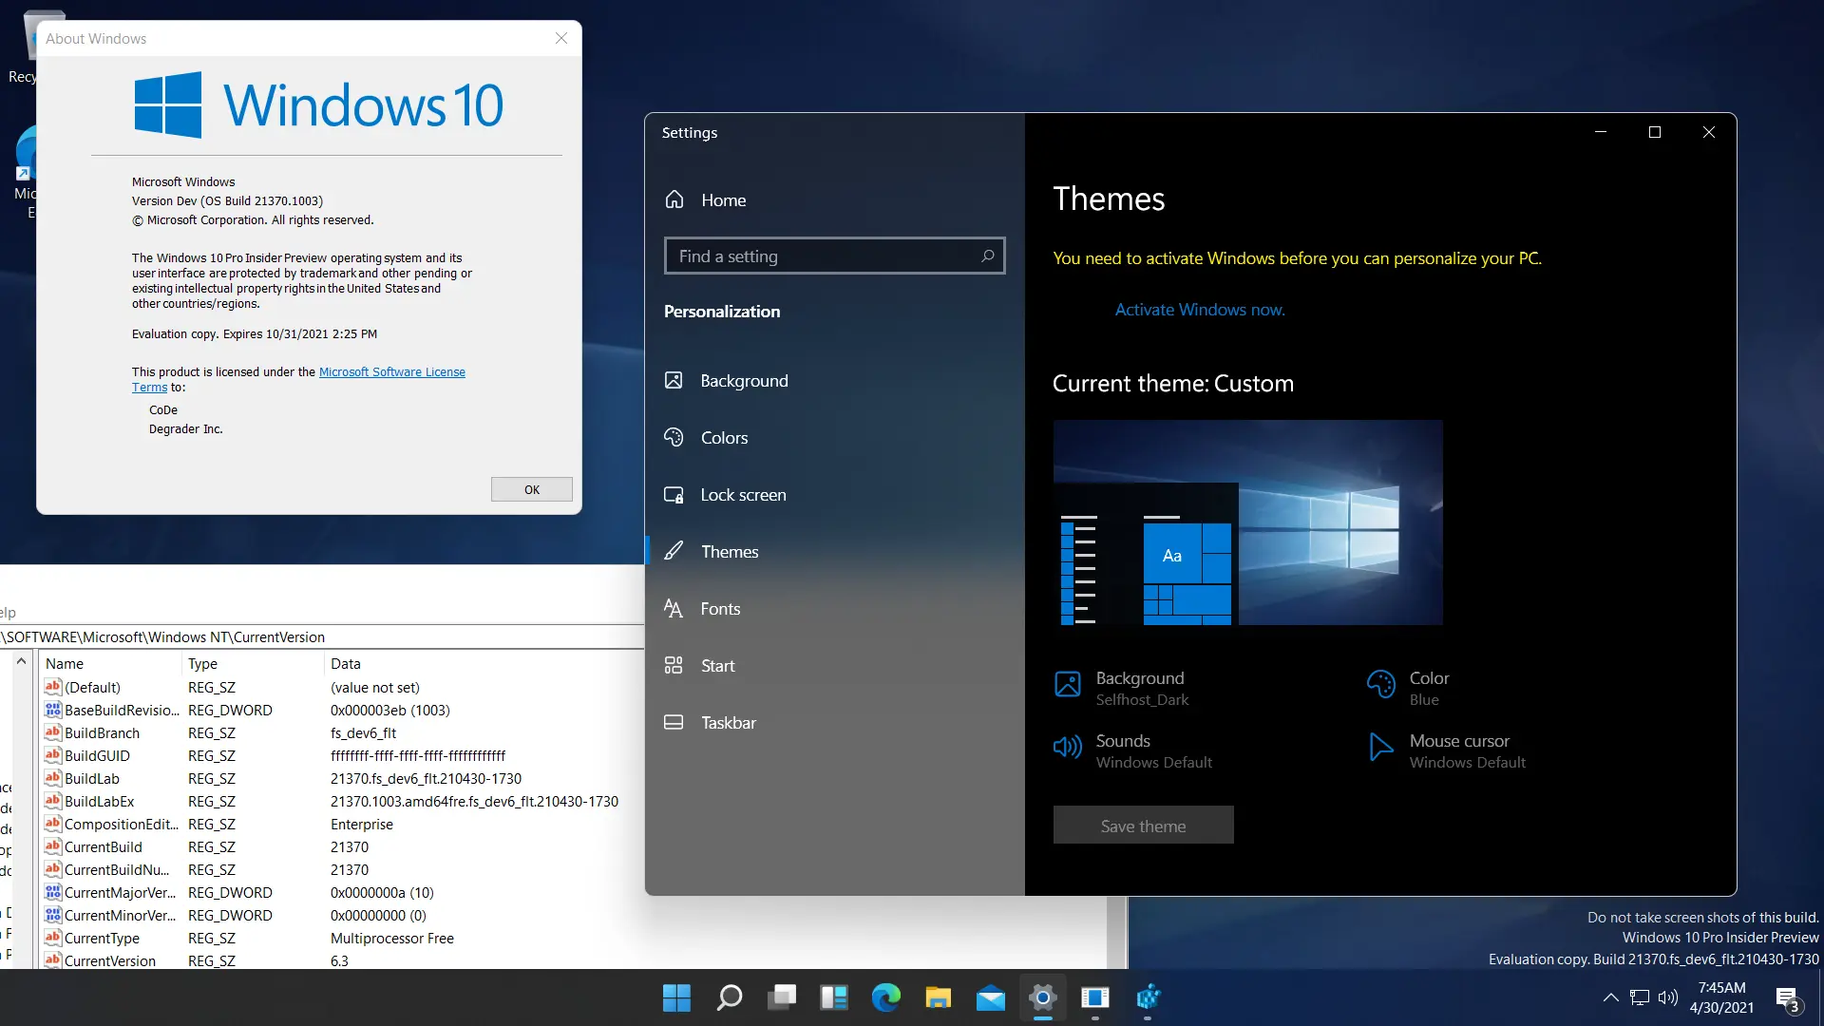Screen dimensions: 1824x1026
Task: Open the Colors settings page
Action: coord(834,438)
